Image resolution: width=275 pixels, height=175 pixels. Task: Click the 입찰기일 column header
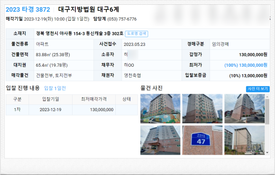51,99
